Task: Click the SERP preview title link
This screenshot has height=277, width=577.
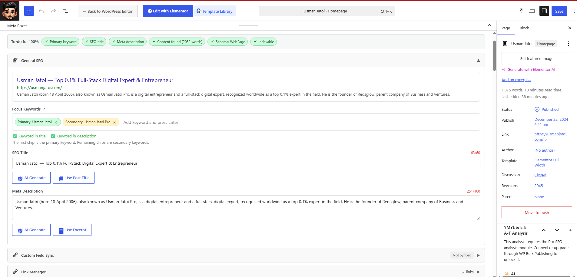Action: 95,80
